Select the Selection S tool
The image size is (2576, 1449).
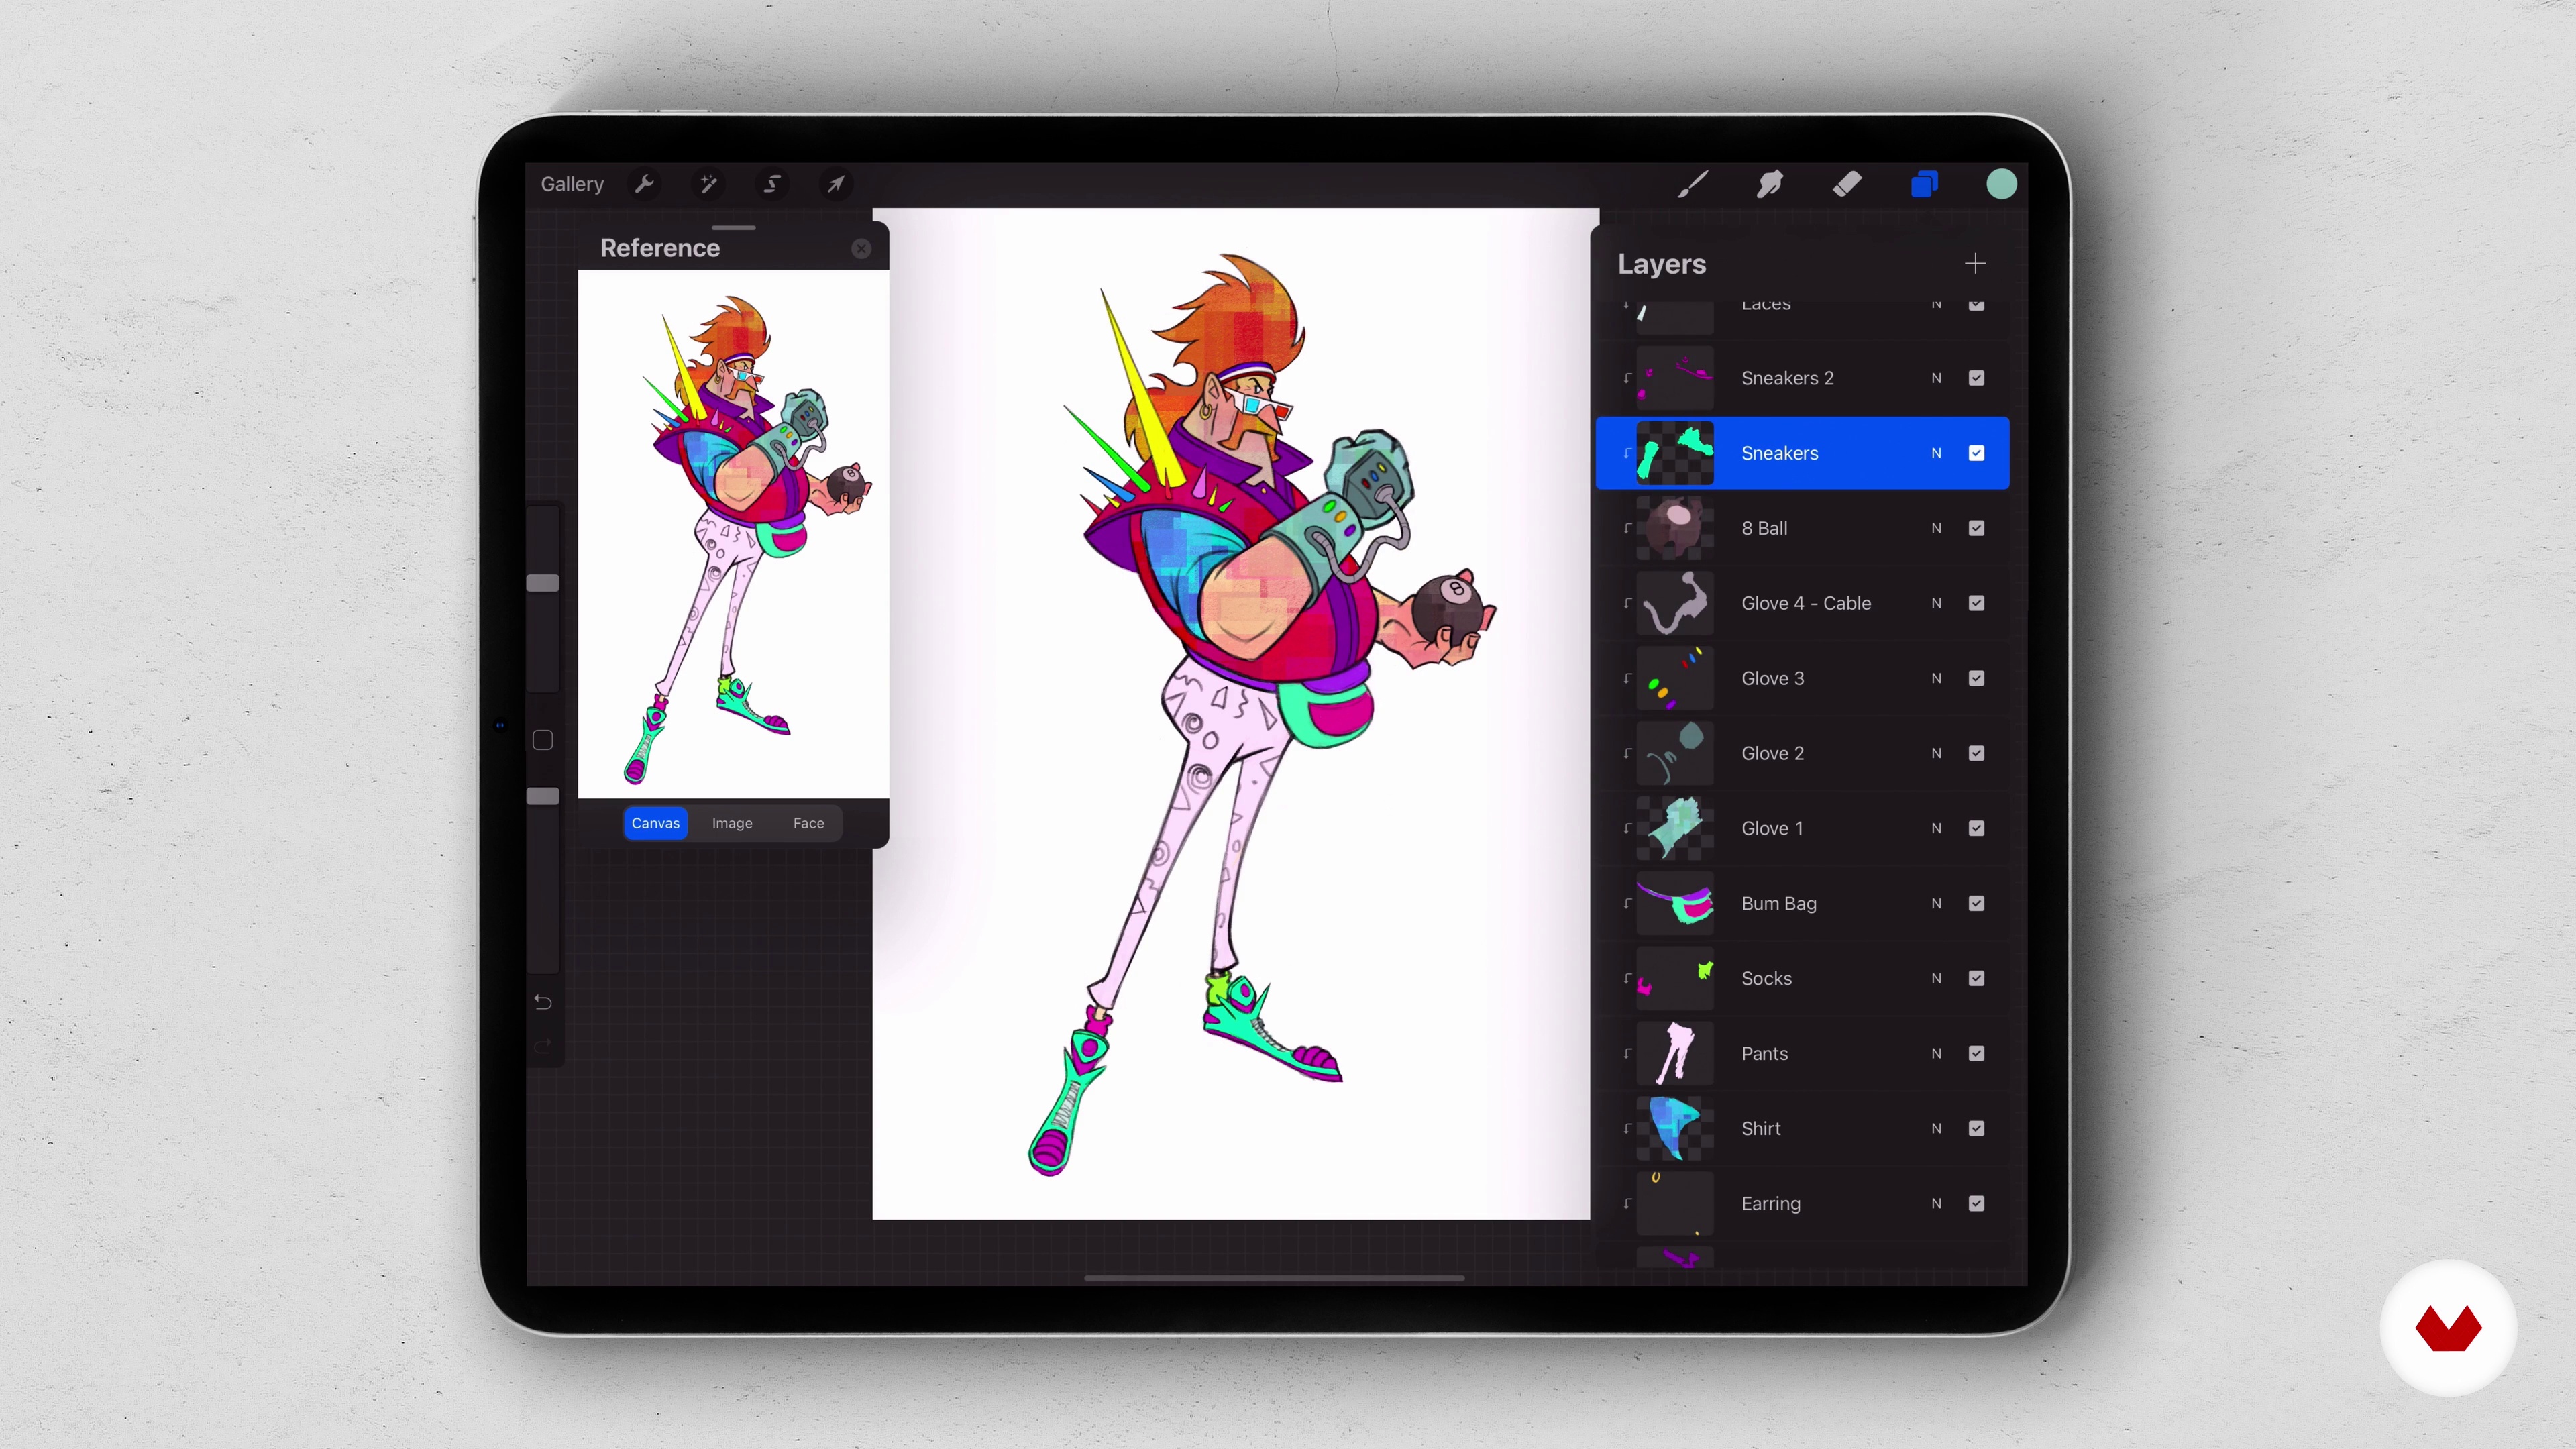(x=772, y=184)
